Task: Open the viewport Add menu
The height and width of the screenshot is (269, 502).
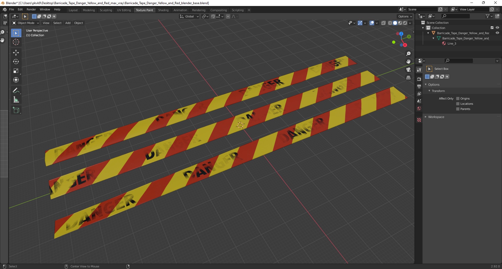Action: point(68,23)
